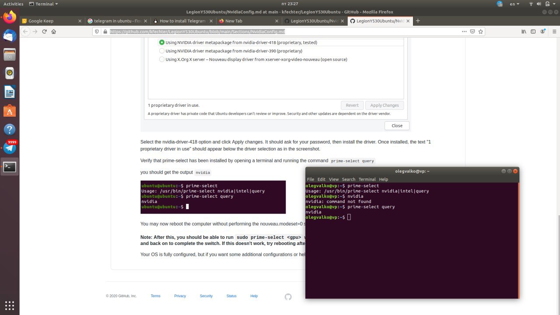Screen dimensions: 560x315
Task: Open Rhythmbox music player from dock
Action: coord(10,73)
